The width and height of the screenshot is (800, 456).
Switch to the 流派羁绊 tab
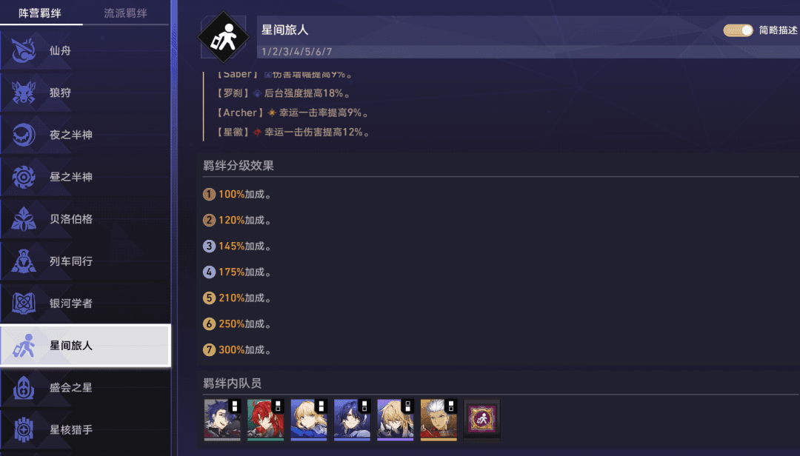tap(125, 13)
